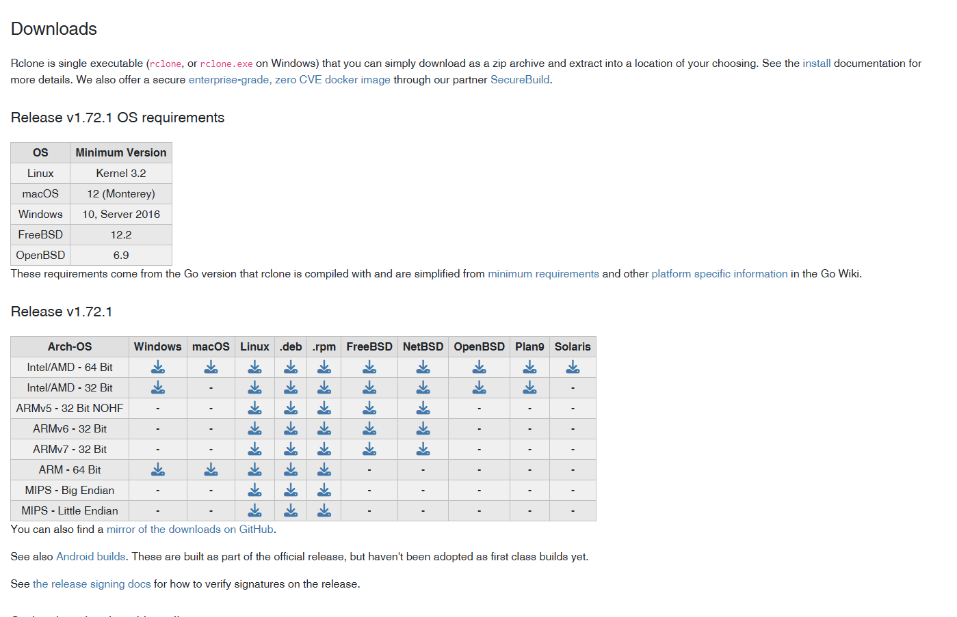The height and width of the screenshot is (617, 957).
Task: Get the MIPS Big Endian .deb package
Action: click(x=291, y=490)
